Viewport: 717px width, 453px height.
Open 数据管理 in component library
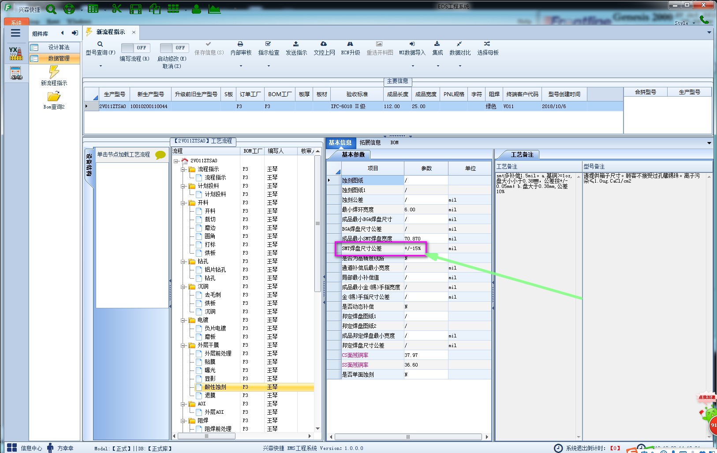(55, 59)
